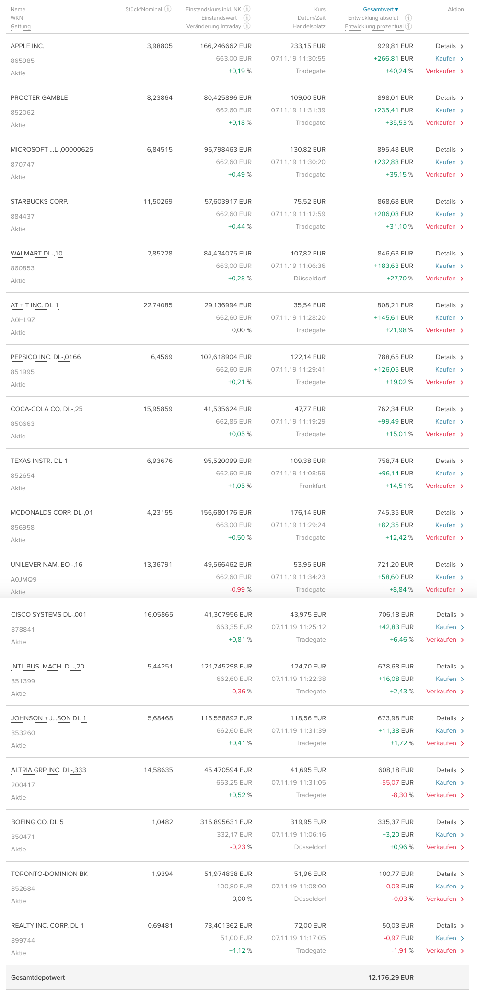Sort the table by the Name header
The image size is (477, 996).
(x=18, y=9)
